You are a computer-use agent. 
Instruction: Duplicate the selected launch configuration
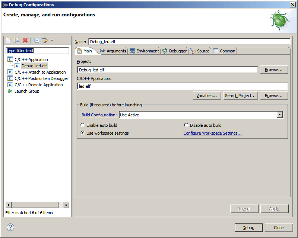[x=16, y=40]
